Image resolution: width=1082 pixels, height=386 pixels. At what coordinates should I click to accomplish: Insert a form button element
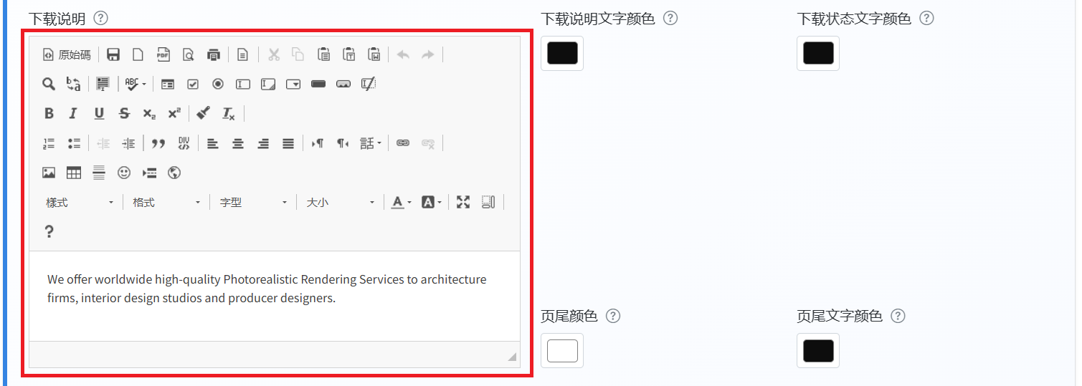pyautogui.click(x=318, y=84)
